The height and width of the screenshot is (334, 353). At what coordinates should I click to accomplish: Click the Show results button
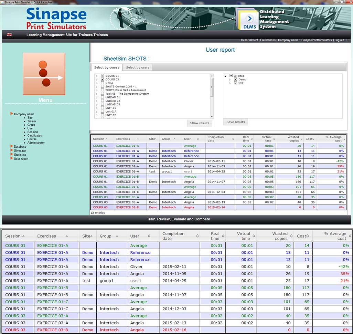coord(200,123)
